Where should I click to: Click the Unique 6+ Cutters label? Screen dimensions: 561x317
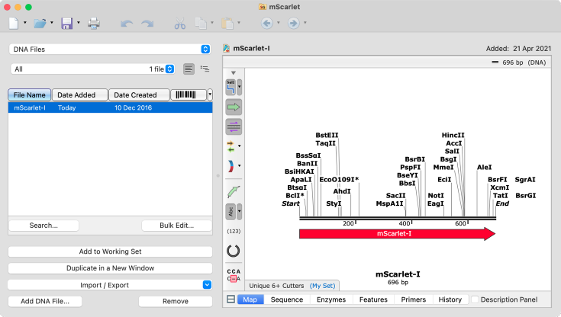pos(276,286)
